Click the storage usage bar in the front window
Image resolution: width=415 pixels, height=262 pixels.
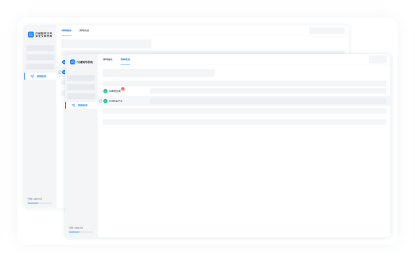point(81,232)
